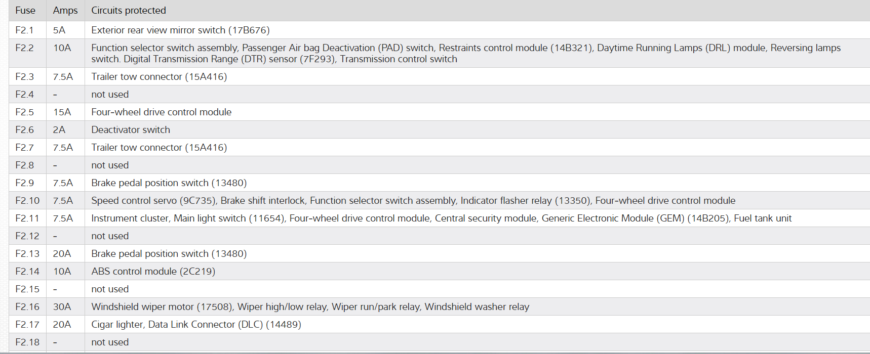Select the F2.17 fuse label
Viewport: 870px width, 354px height.
[27, 325]
